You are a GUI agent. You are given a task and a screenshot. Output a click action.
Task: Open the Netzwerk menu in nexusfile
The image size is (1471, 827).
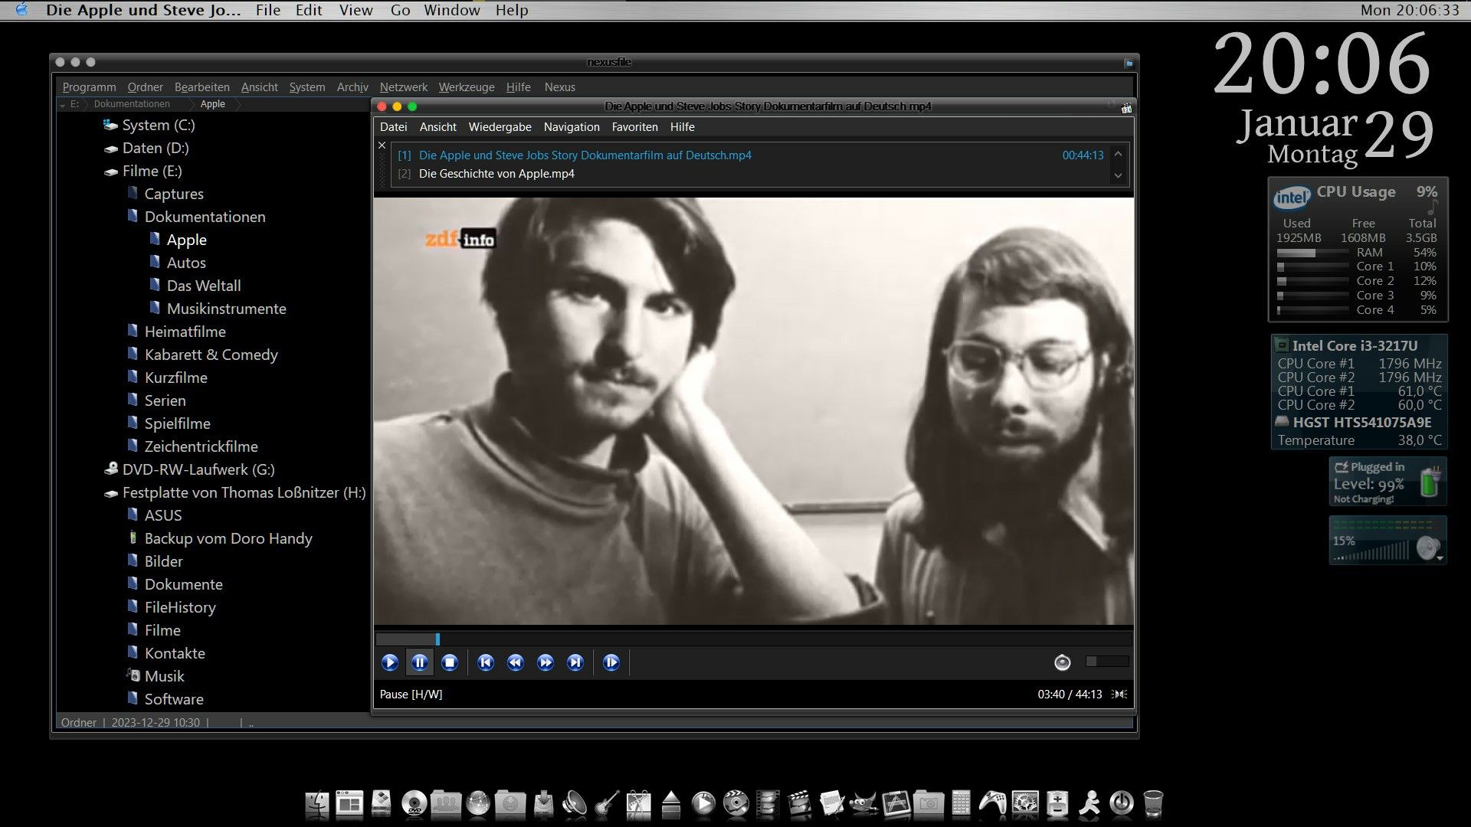pos(404,87)
